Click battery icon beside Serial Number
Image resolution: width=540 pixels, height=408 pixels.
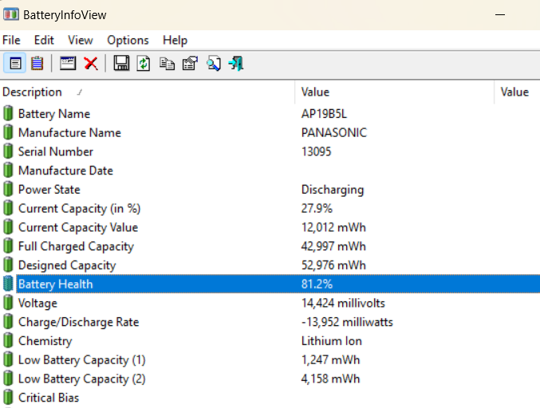pyautogui.click(x=8, y=151)
